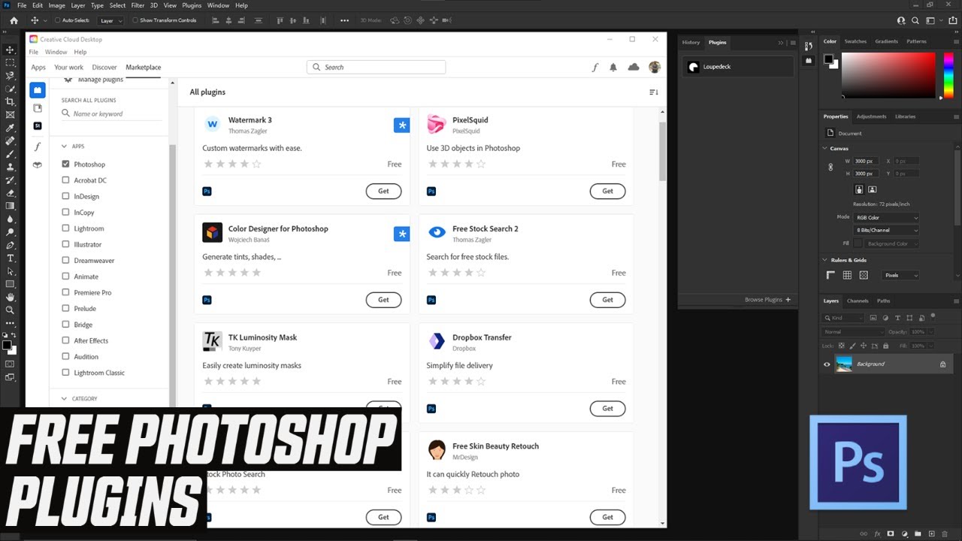Viewport: 962px width, 541px height.
Task: Select the Clone Stamp tool
Action: tap(10, 167)
